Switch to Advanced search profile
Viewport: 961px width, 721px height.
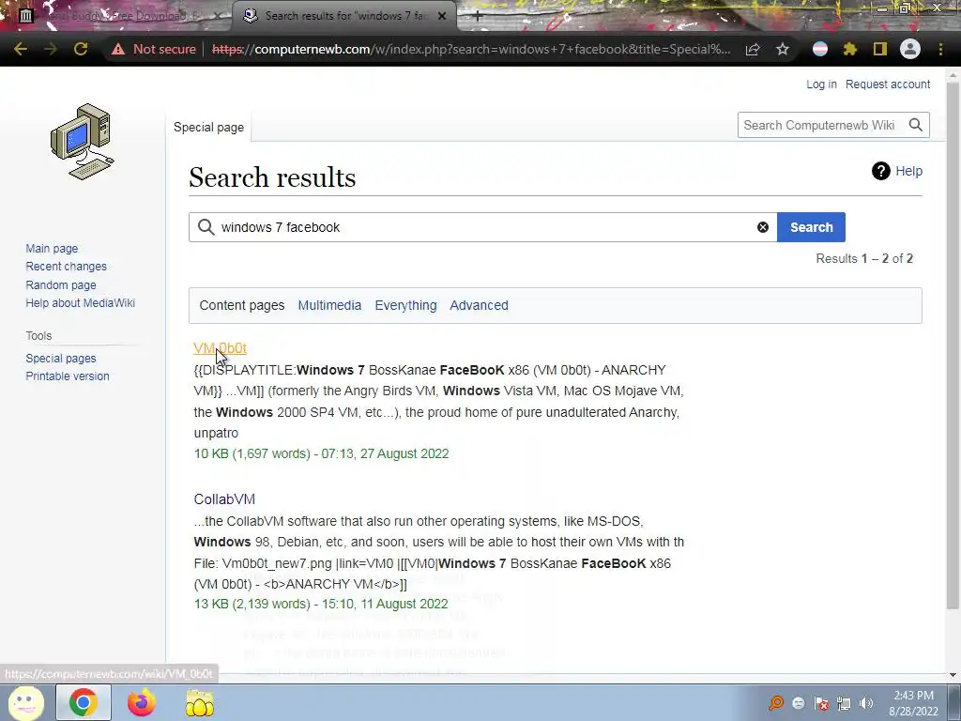pyautogui.click(x=479, y=305)
